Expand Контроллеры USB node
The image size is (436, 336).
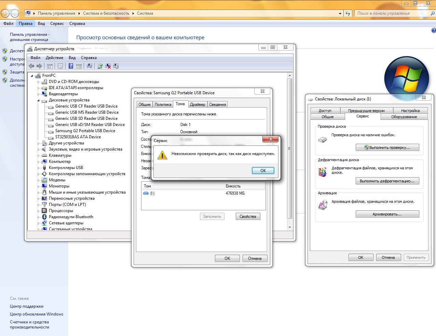click(38, 168)
